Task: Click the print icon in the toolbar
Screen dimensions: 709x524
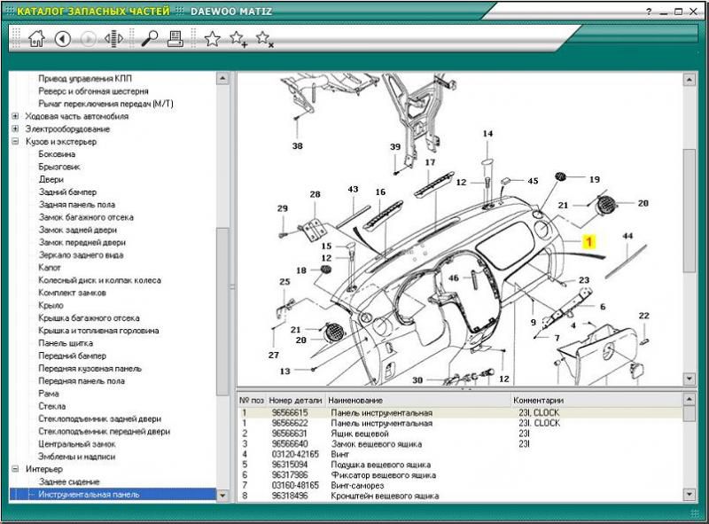Action: click(x=175, y=38)
